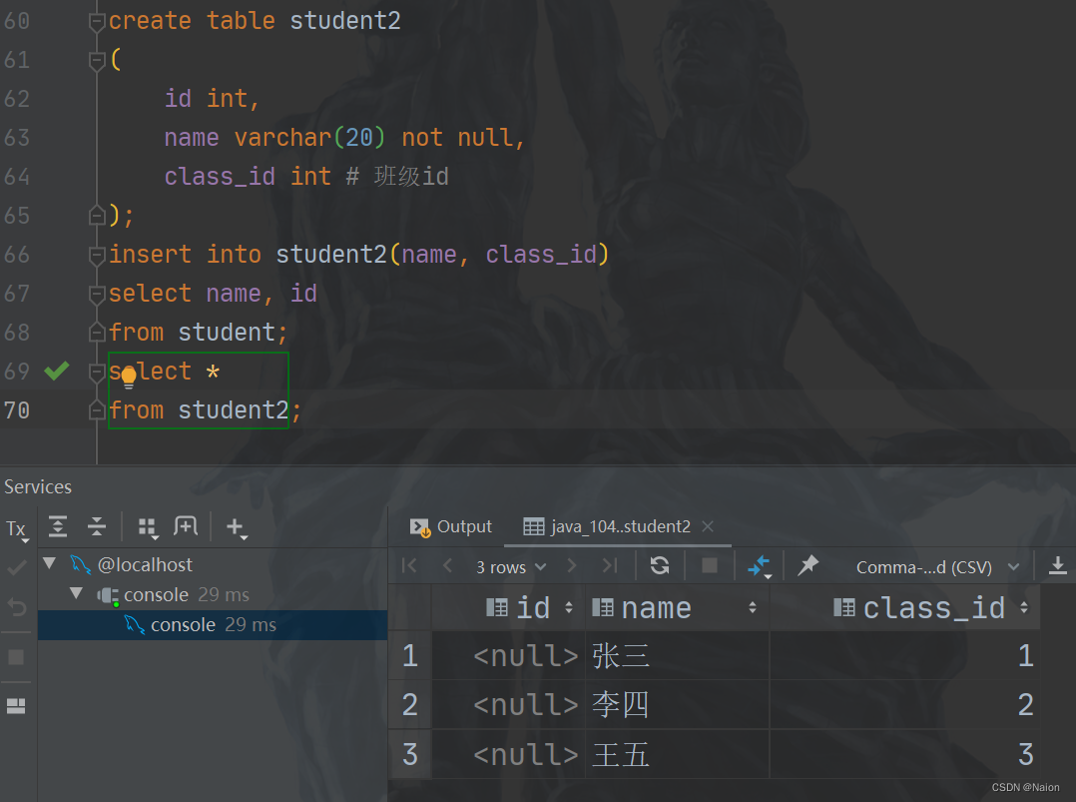The image size is (1076, 802).
Task: Open the yellow lightbulb intention actions
Action: (129, 377)
